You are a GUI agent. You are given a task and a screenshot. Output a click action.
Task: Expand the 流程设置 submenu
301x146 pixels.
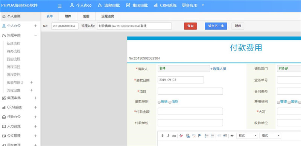tap(32, 90)
